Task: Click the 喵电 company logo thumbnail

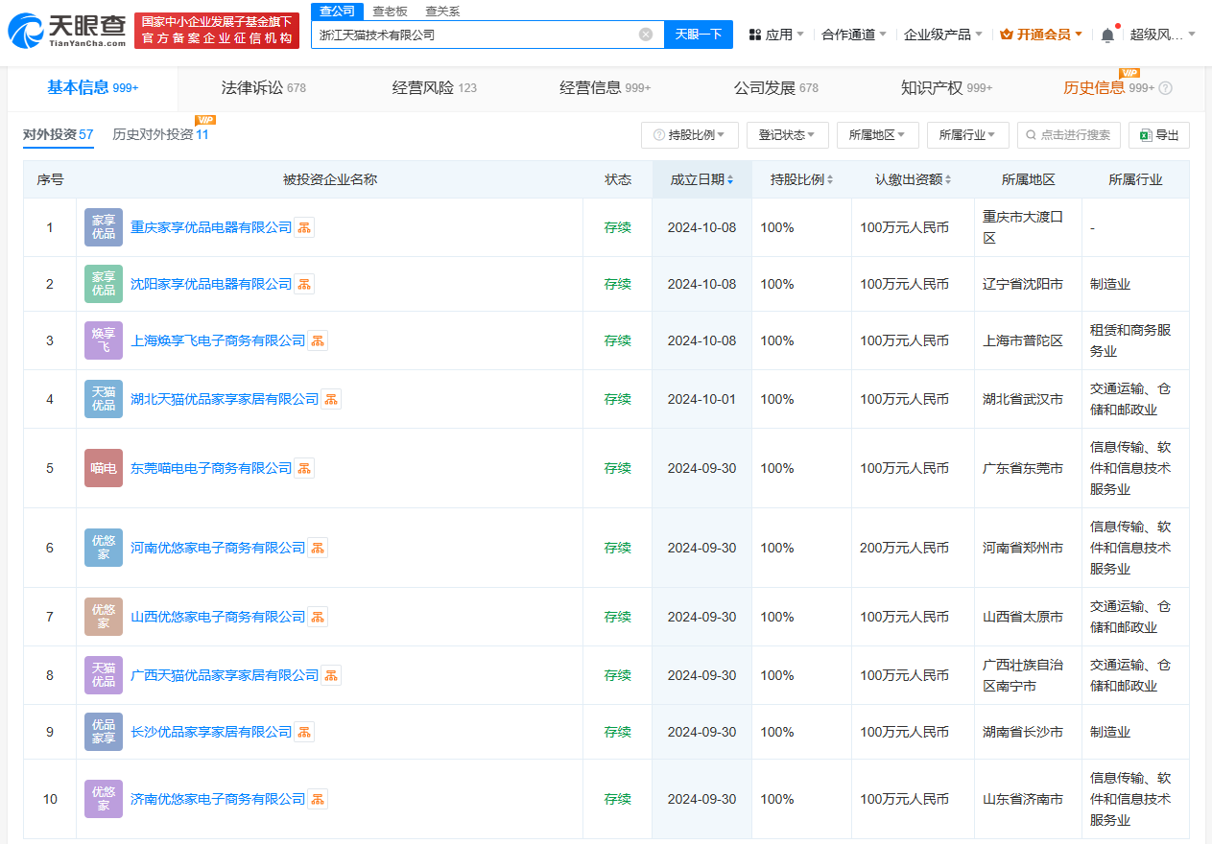Action: tap(104, 469)
